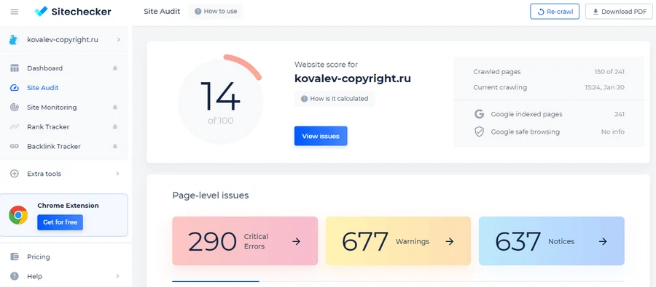Click the Backlink Tracker chain icon

[15, 147]
